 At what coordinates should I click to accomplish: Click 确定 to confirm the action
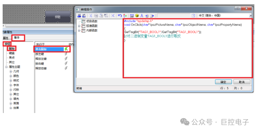pos(223,82)
